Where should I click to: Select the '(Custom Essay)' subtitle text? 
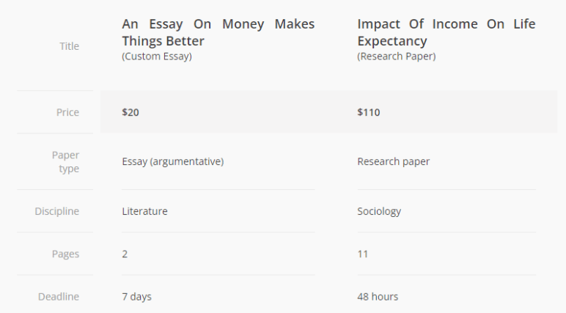coord(157,56)
